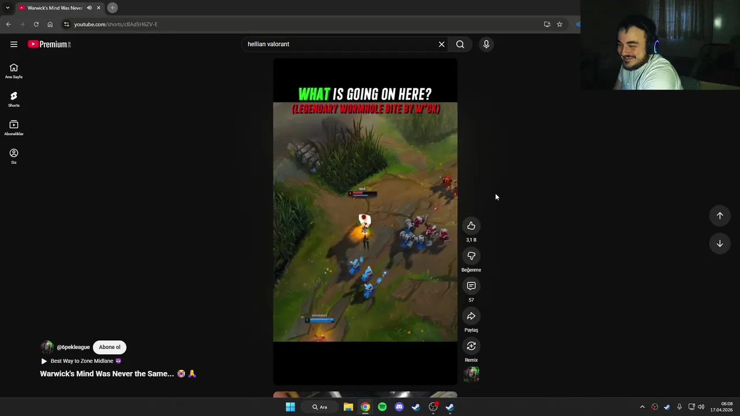
Task: Close the Warwick's Mind browser tab
Action: (99, 8)
